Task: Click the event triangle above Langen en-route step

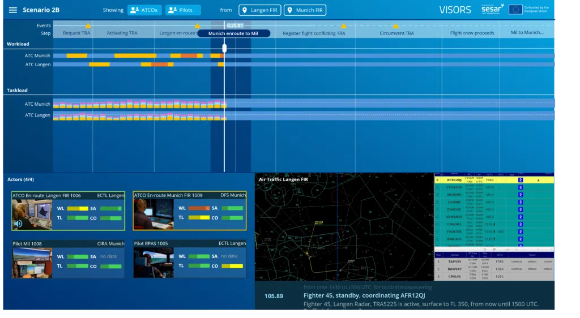Action: (x=197, y=26)
